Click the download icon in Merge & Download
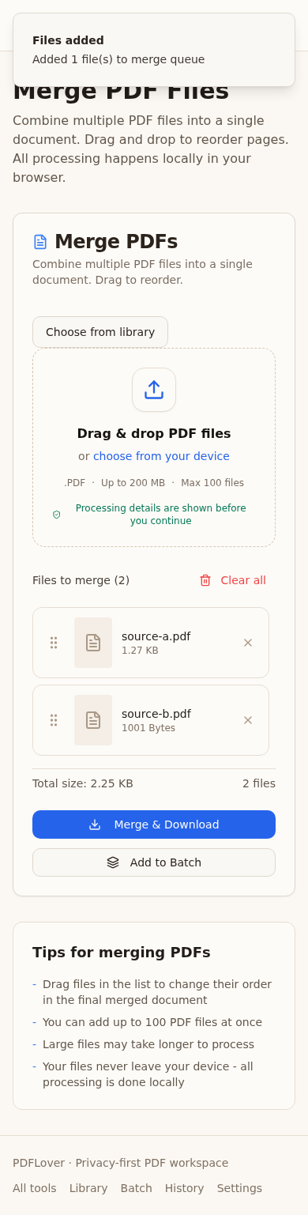 point(95,824)
